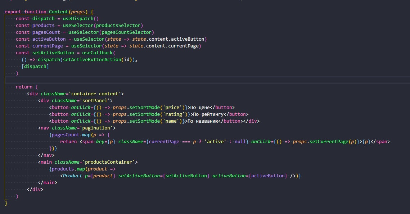Click 'setActiveButtonAction' call
Image resolution: width=410 pixels, height=214 pixels.
coord(92,59)
